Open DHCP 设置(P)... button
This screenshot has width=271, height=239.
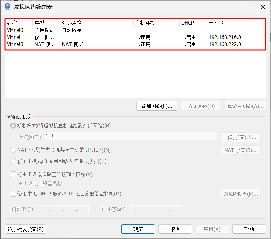(241, 194)
